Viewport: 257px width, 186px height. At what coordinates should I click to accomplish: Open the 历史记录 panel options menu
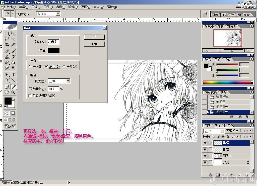[x=252, y=92]
